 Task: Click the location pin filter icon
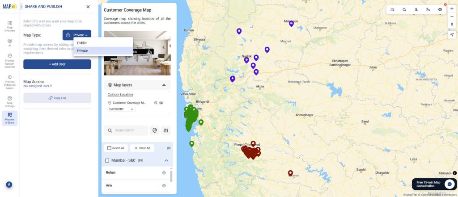[154, 130]
